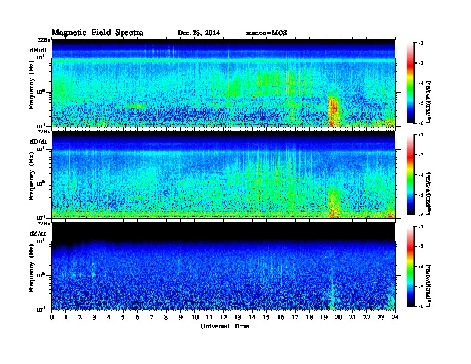Click the 10¹ frequency tick of dH/dt panel
Image resolution: width=471 pixels, height=364 pixels.
(40, 57)
